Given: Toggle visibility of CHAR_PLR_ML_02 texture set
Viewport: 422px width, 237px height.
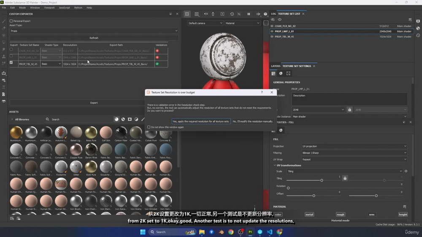Looking at the screenshot, I should click(272, 26).
